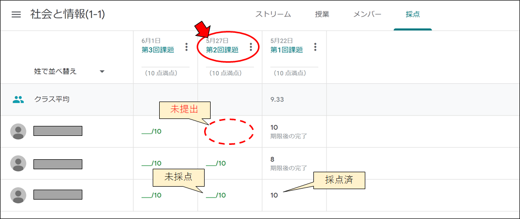
Task: Switch to the ストリーム tab
Action: (x=273, y=14)
